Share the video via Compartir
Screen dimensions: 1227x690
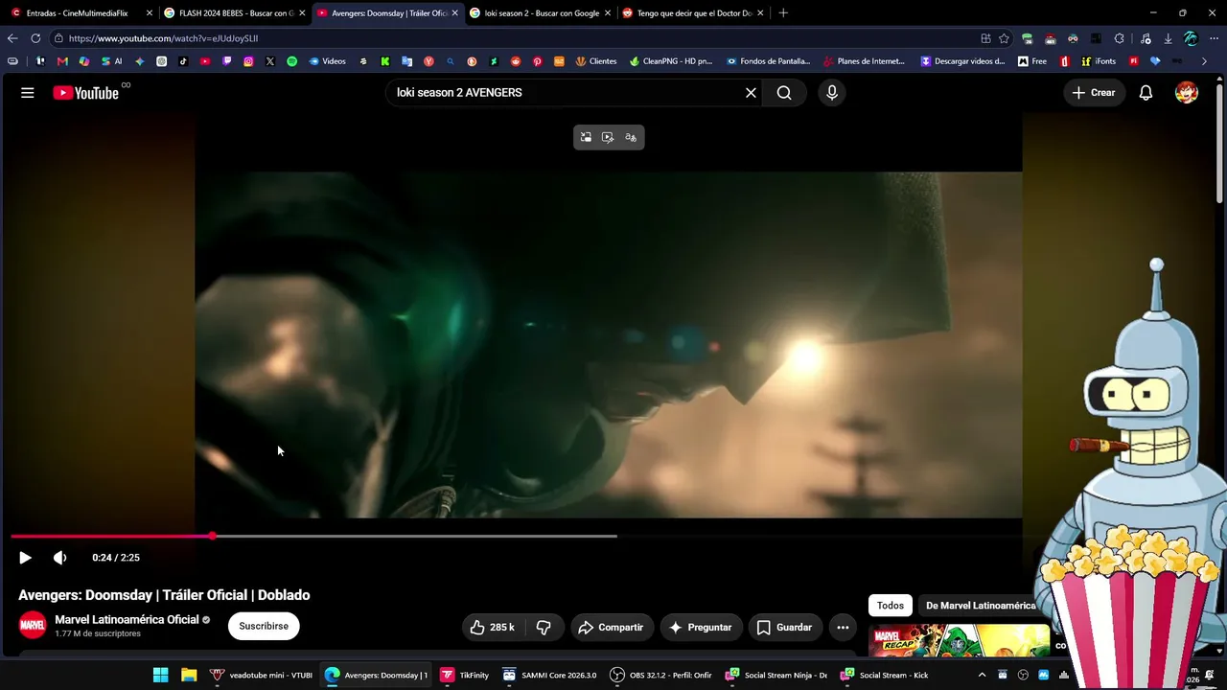coord(612,628)
